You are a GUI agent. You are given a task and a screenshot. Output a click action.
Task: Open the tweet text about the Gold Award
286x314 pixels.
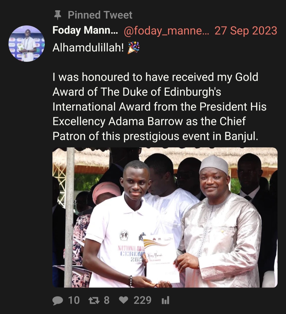[159, 107]
